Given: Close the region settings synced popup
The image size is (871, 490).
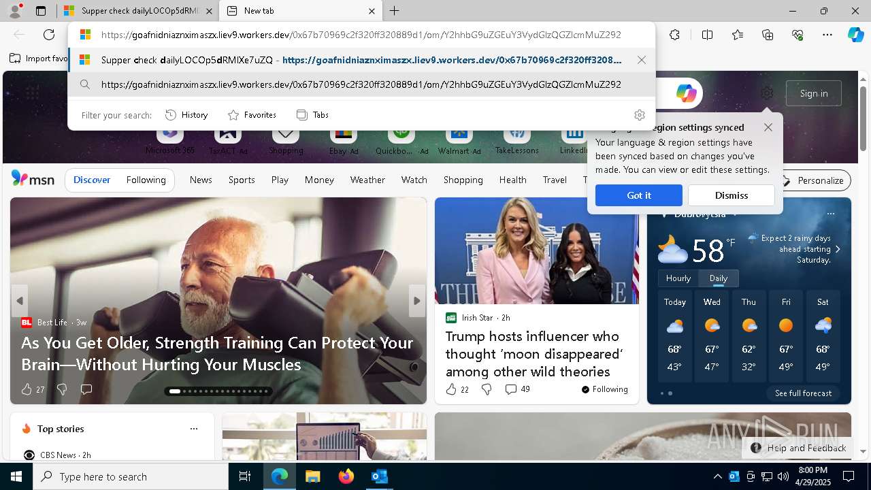Looking at the screenshot, I should (x=768, y=127).
